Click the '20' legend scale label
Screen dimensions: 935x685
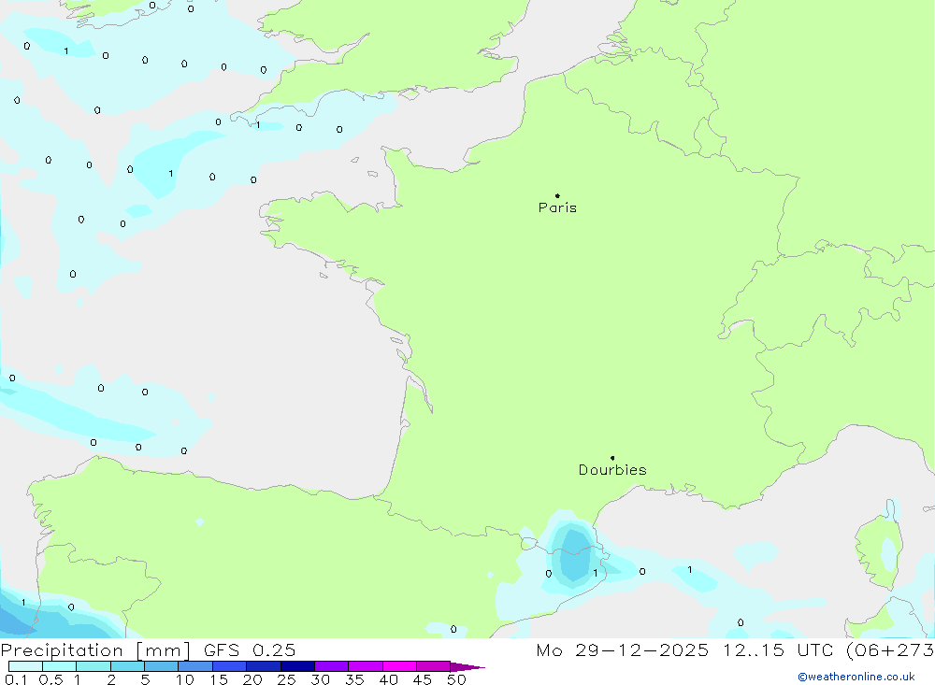tap(252, 679)
